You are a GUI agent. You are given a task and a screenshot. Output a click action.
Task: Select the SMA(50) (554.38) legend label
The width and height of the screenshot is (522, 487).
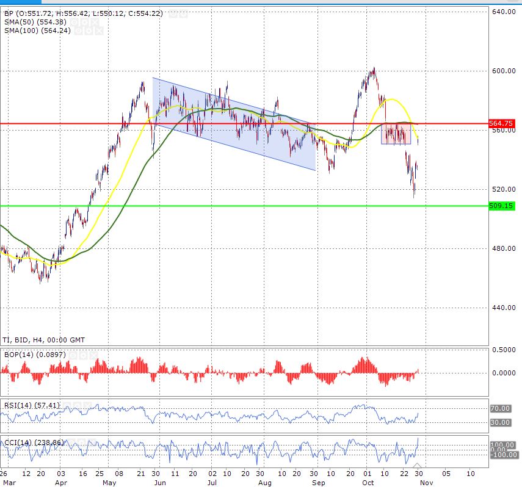(35, 22)
